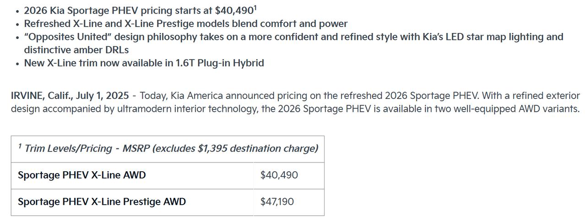Click the text 'distinctive amber DRLs'
Viewport: 585px width, 223px height.
click(76, 50)
